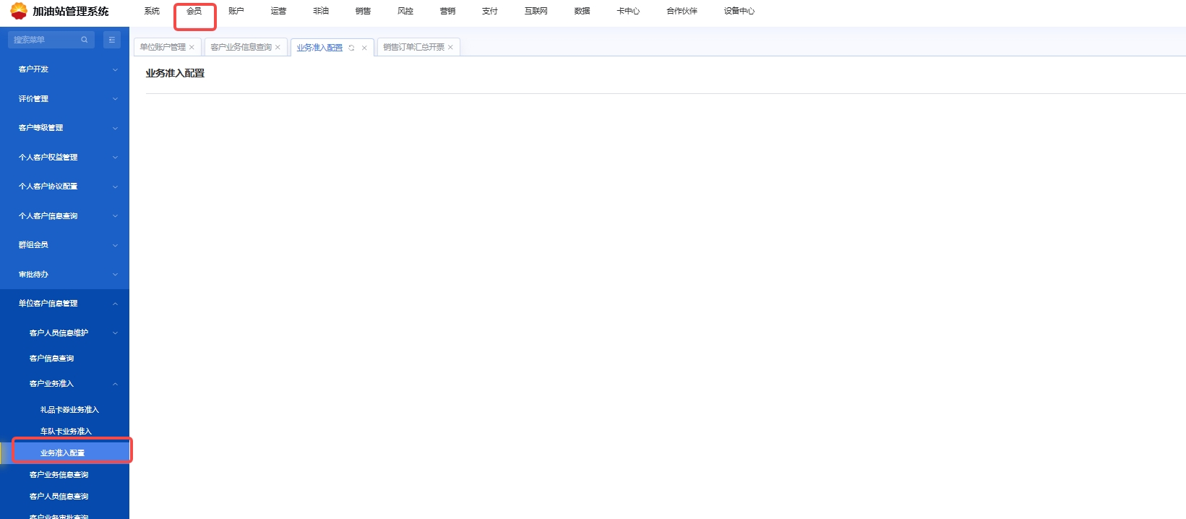The height and width of the screenshot is (519, 1186).
Task: Open the 销售 top menu
Action: [363, 12]
